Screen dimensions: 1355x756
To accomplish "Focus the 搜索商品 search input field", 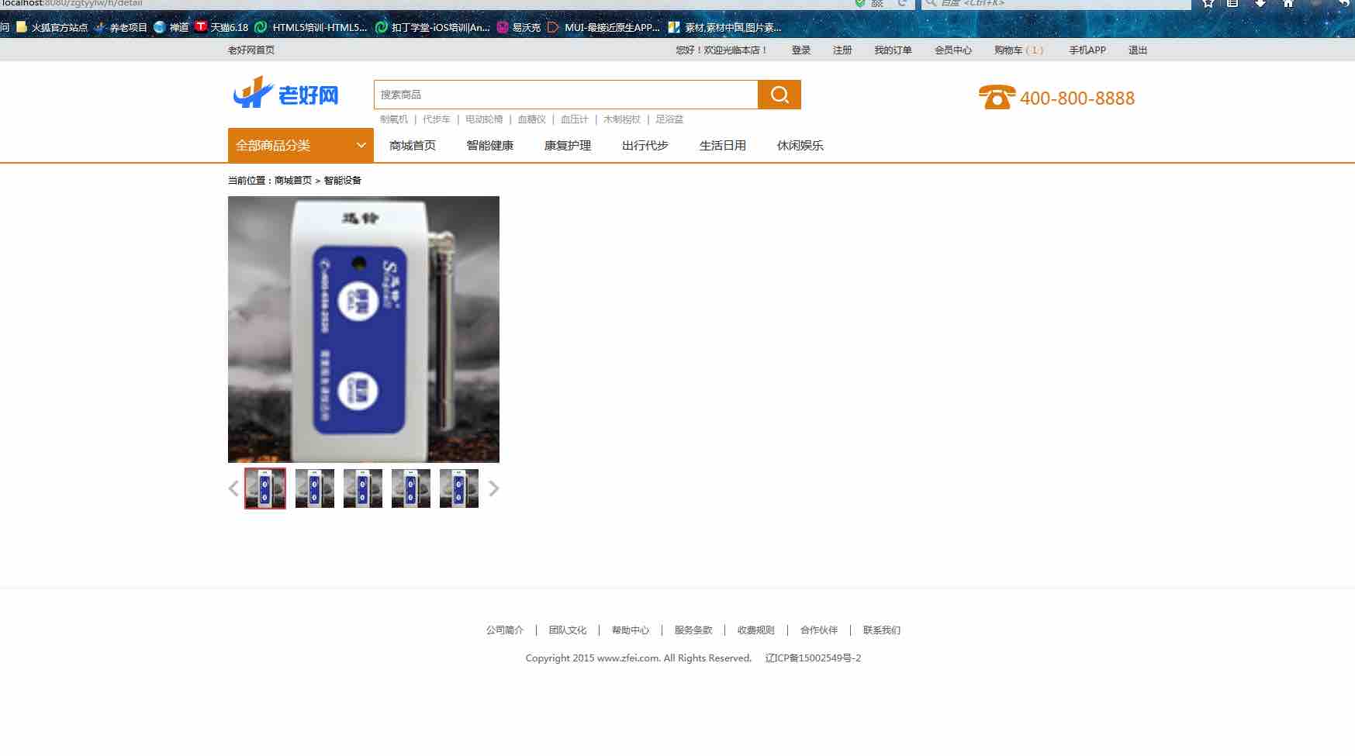I will (565, 95).
